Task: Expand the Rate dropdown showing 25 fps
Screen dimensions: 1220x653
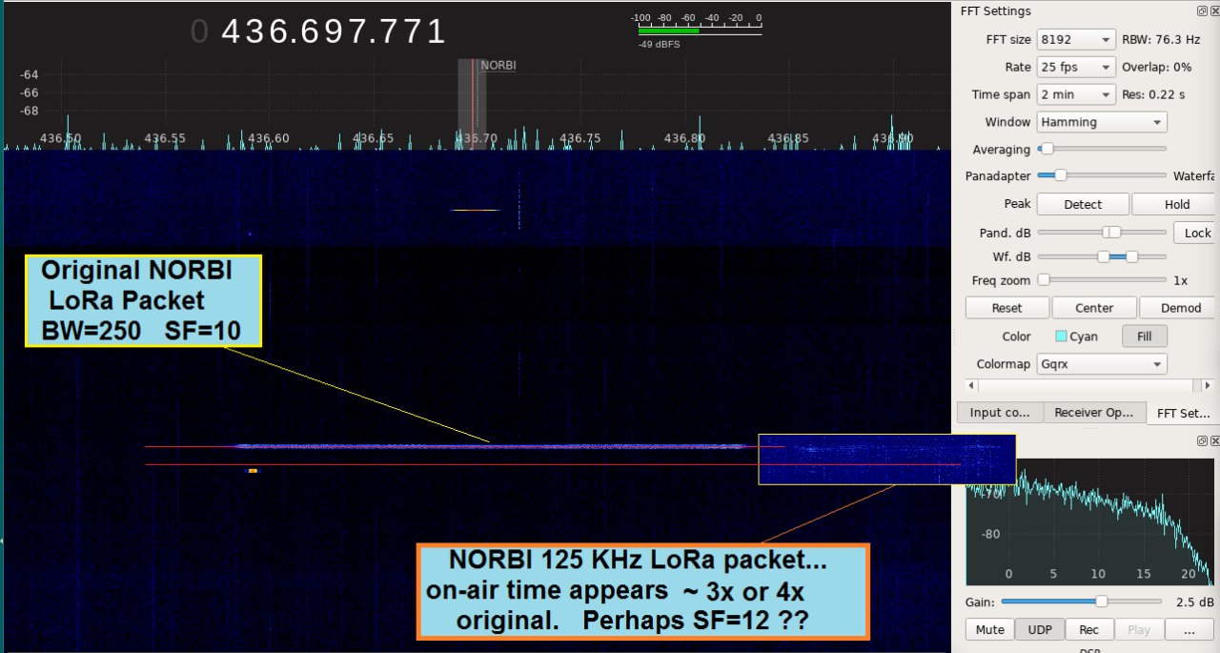Action: pos(1076,67)
